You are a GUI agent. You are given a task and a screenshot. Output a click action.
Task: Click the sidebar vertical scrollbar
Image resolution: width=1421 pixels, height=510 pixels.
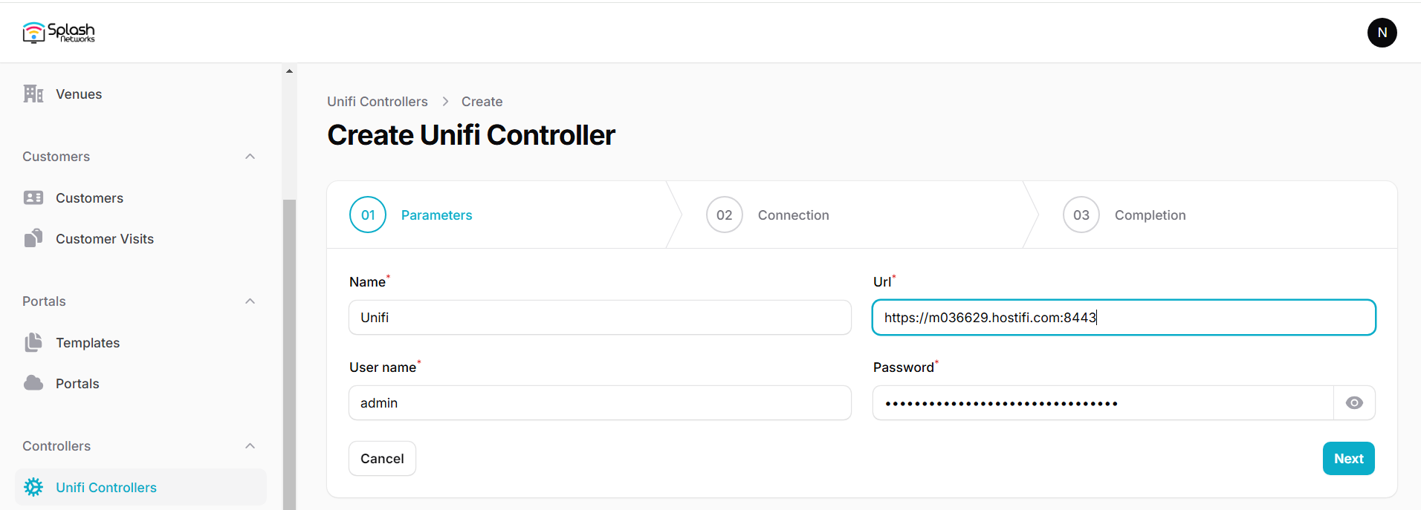[289, 355]
